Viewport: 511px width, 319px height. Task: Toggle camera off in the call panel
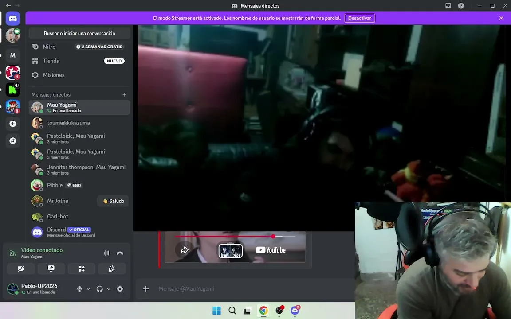[x=21, y=268]
